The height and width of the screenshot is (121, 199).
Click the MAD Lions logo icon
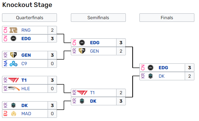click(x=13, y=113)
